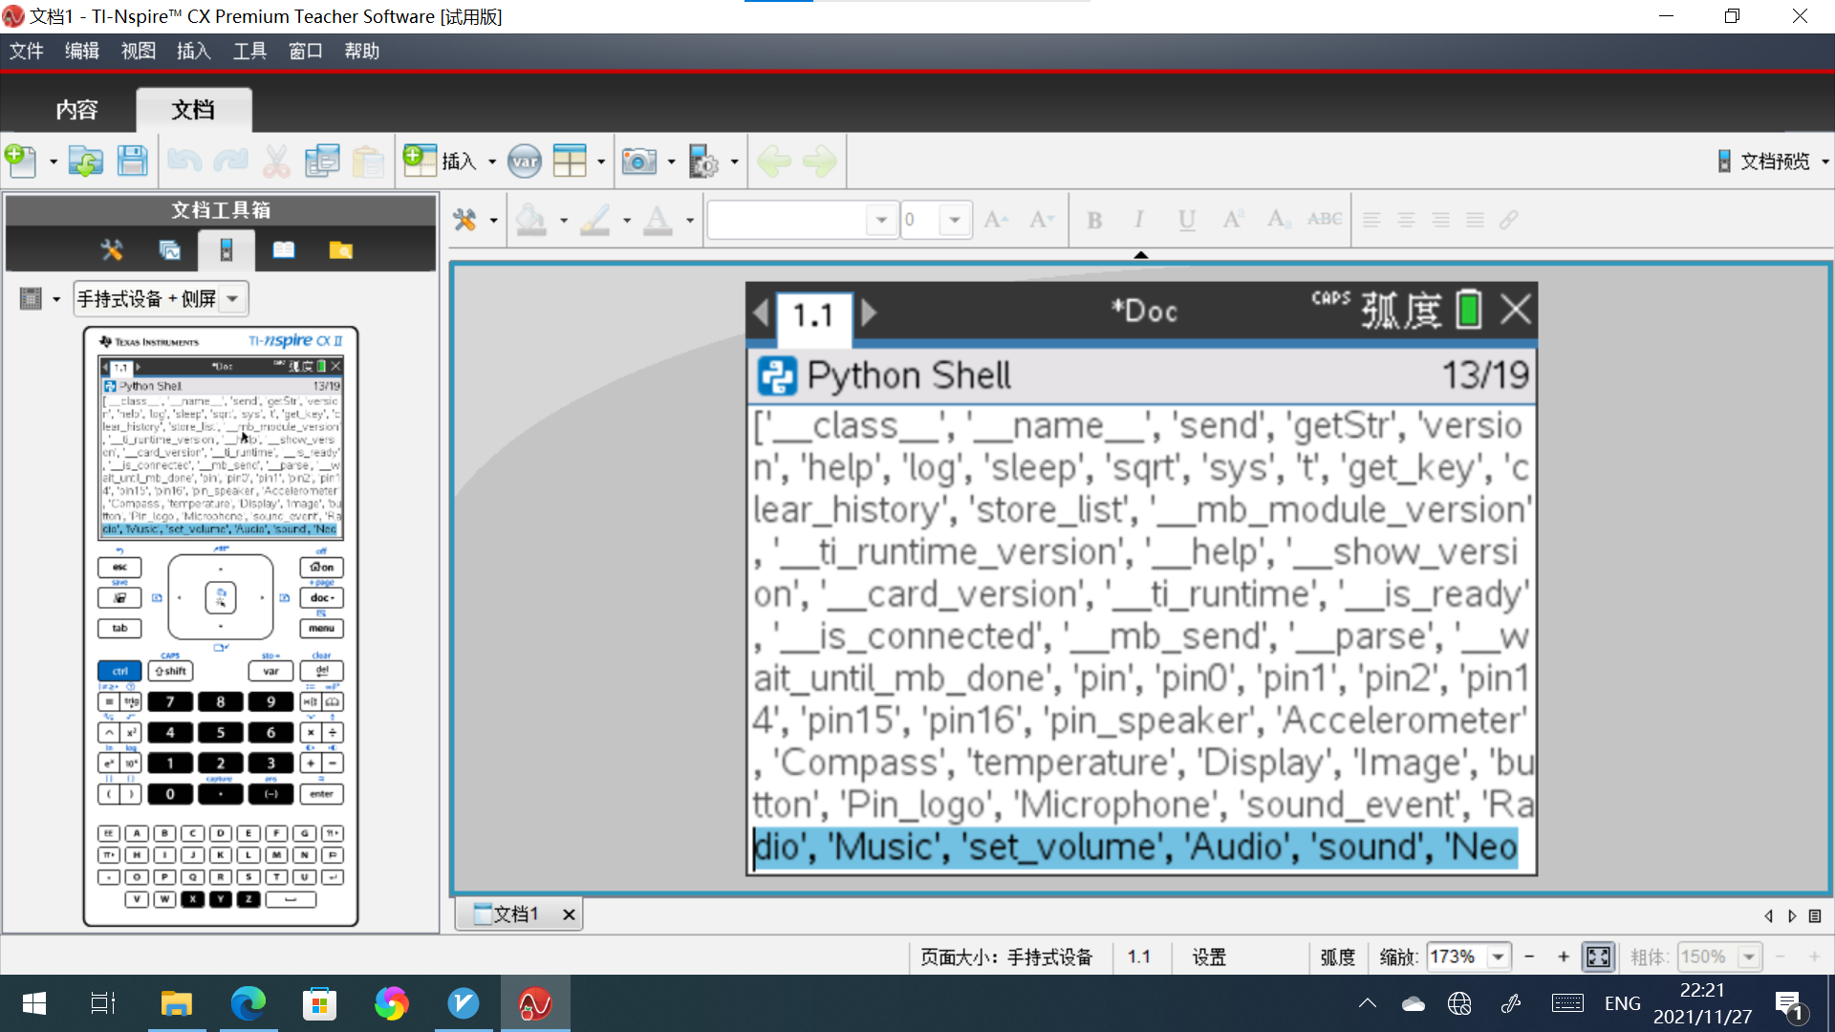Open the Utilities book tab in toolbox

284,250
